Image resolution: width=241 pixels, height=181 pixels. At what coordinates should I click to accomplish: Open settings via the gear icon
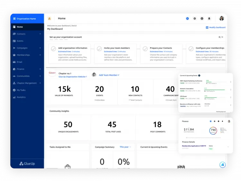click(x=194, y=19)
